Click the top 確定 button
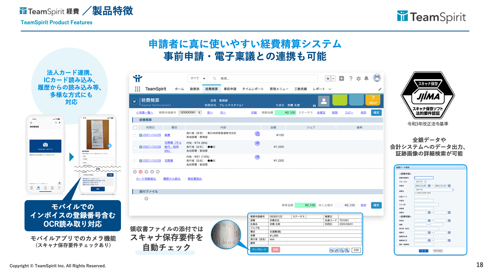Screen dimensions: 490x276 tap(376, 113)
